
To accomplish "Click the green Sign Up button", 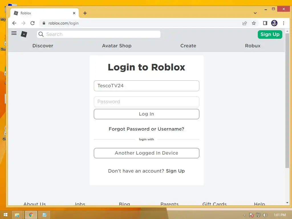I will pos(270,35).
